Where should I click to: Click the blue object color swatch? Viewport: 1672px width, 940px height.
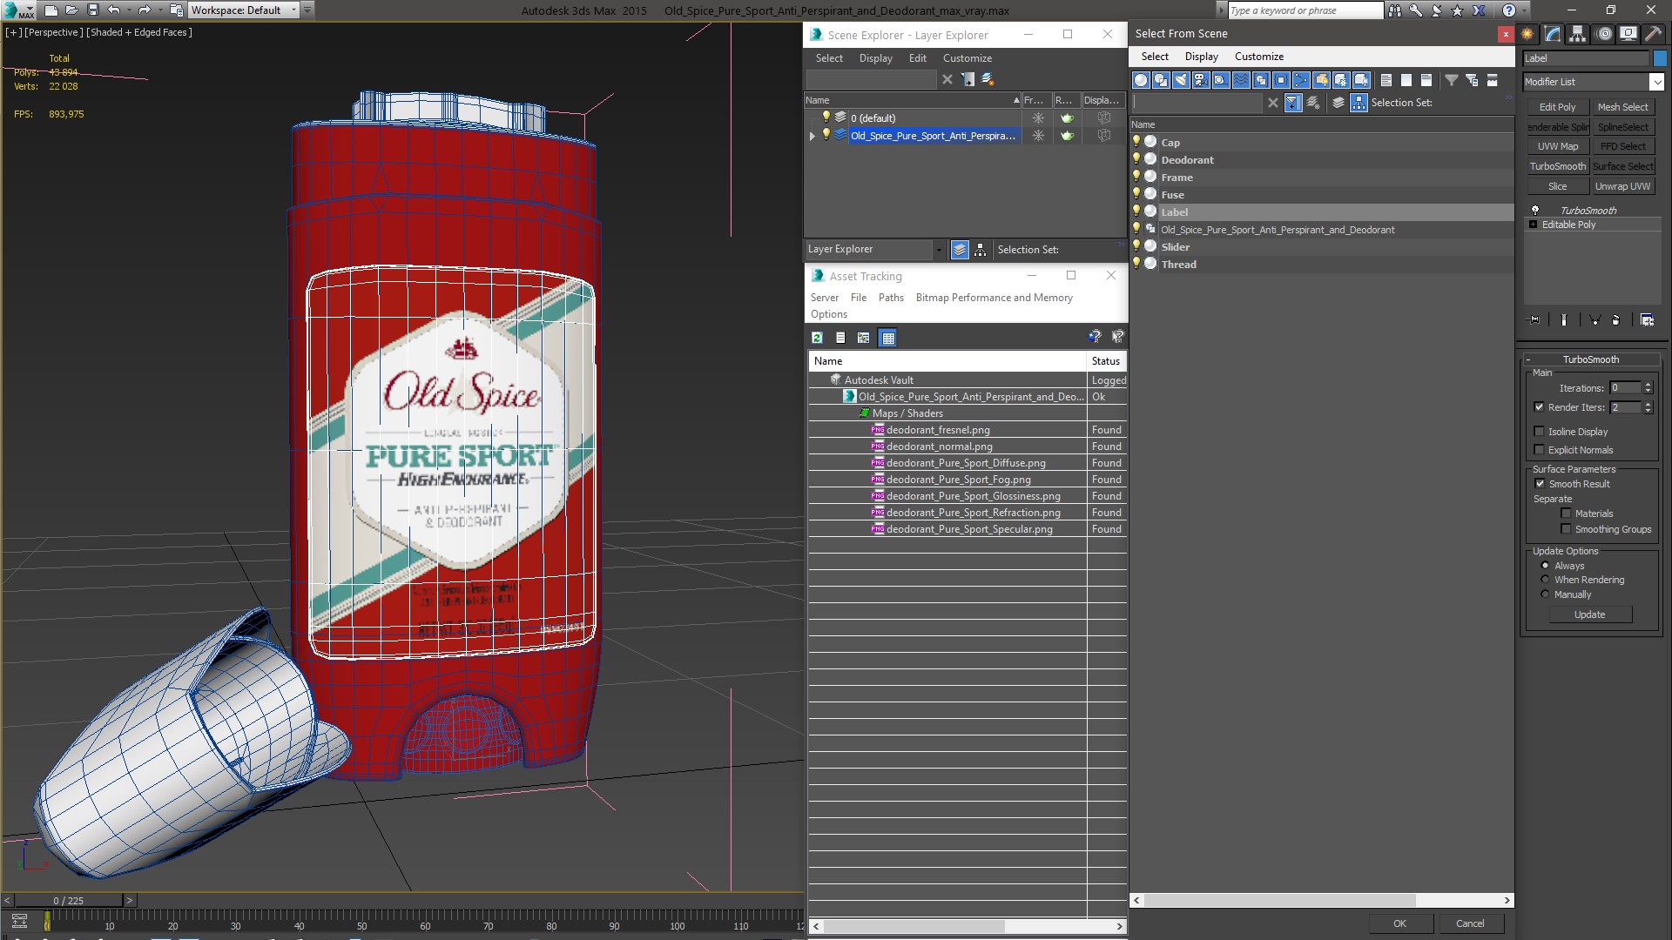1659,58
